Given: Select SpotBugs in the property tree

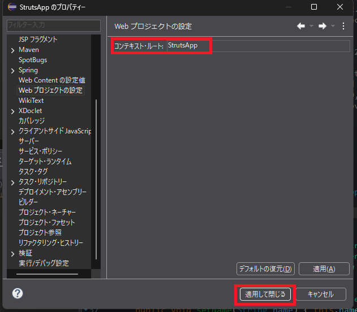Looking at the screenshot, I should click(33, 60).
